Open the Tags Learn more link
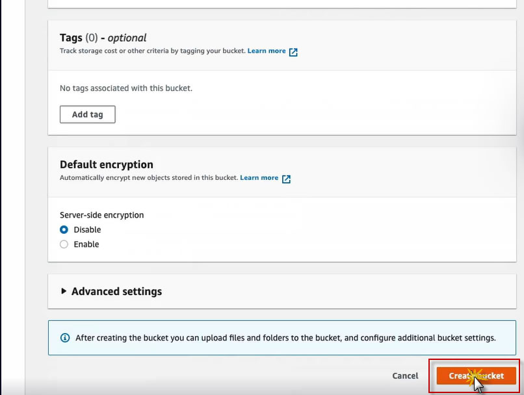Viewport: 524px width, 395px height. (x=266, y=51)
